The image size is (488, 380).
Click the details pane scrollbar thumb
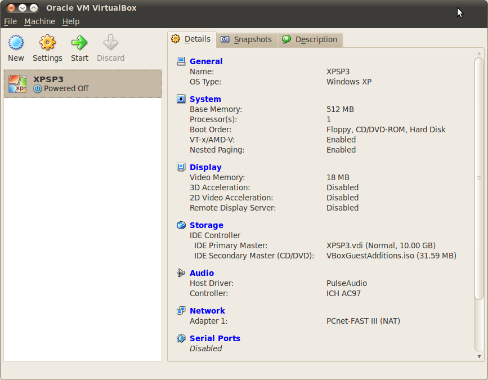coord(479,178)
